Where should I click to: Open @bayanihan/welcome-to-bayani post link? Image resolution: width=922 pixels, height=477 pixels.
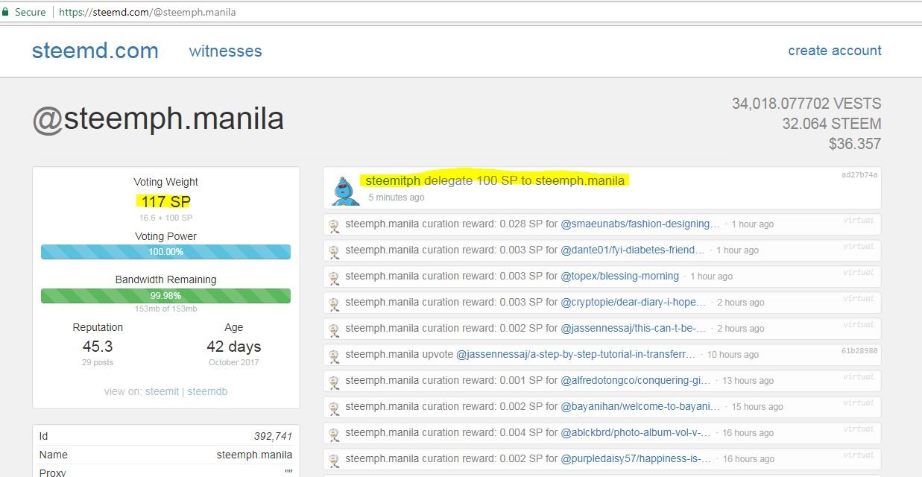pos(640,406)
